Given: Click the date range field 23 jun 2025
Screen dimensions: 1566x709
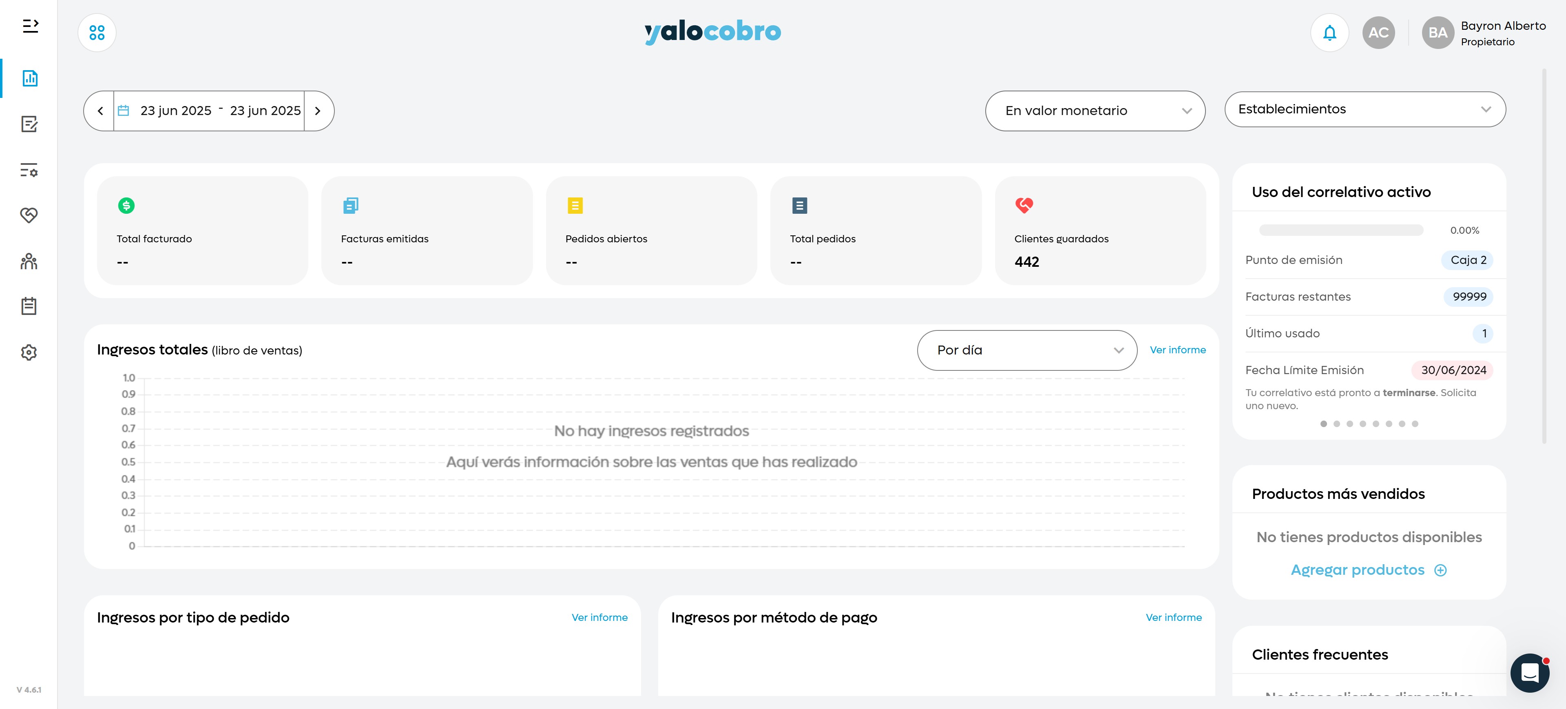Looking at the screenshot, I should [208, 111].
